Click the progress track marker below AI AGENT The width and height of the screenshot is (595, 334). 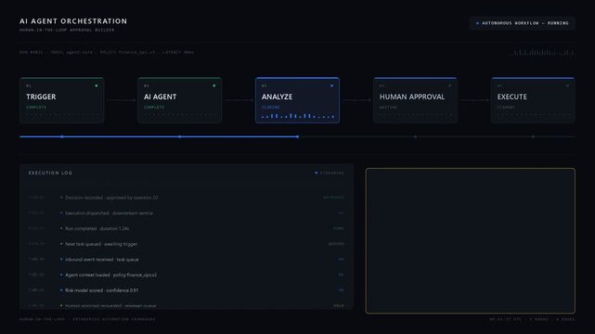click(179, 136)
